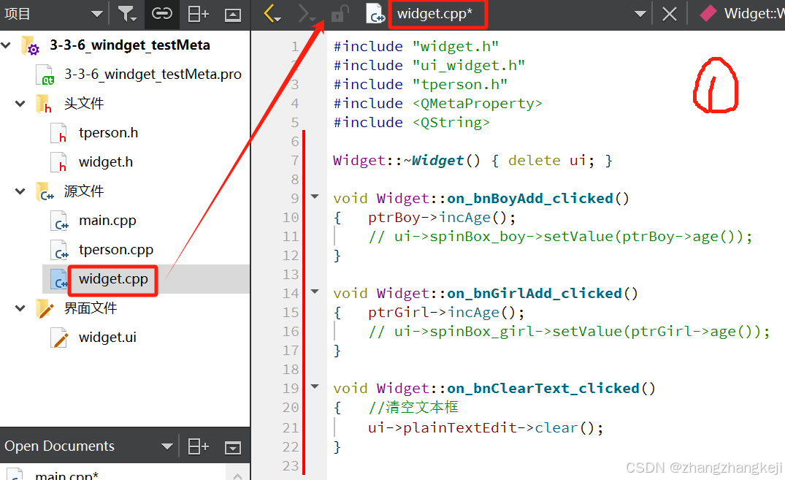Select the 头文件 folder label
785x480 pixels.
(x=83, y=104)
